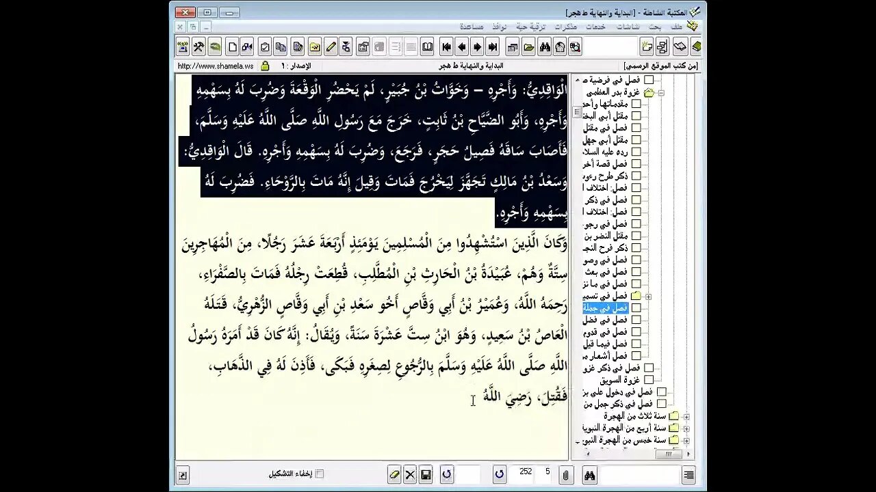The image size is (876, 492).
Task: Open the بحث menu
Action: (x=656, y=26)
